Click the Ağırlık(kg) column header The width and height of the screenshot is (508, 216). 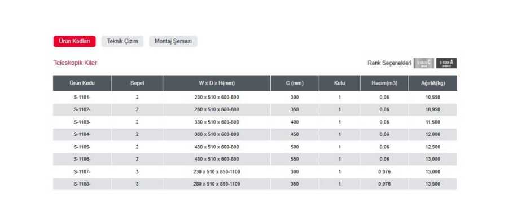433,83
